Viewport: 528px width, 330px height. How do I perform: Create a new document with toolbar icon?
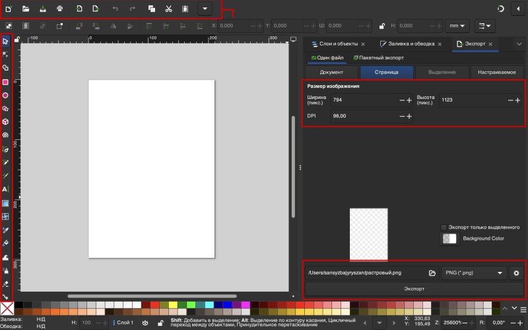9,9
